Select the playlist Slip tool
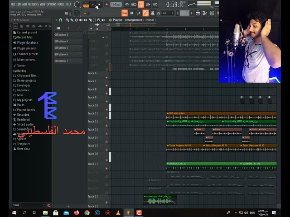This screenshot has width=290, height=217. tap(85, 20)
